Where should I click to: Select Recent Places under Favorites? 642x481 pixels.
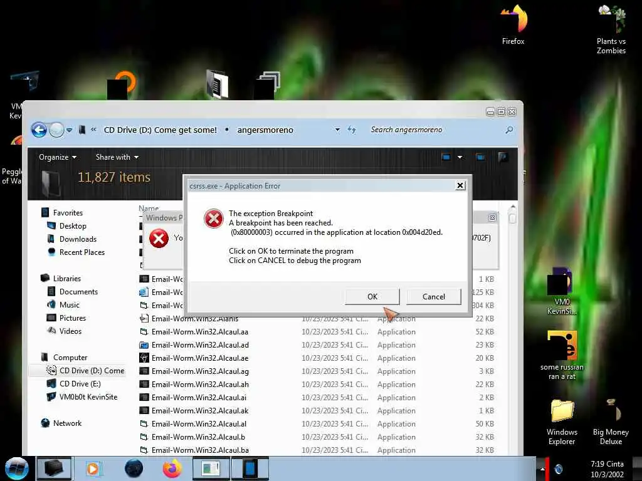pyautogui.click(x=76, y=252)
